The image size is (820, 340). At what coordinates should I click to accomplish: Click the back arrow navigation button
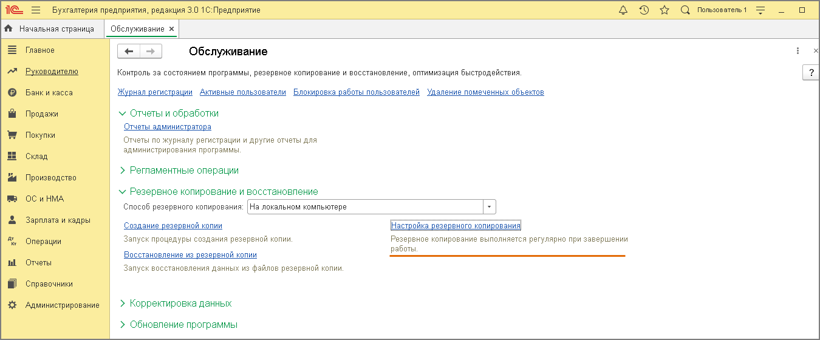(129, 52)
